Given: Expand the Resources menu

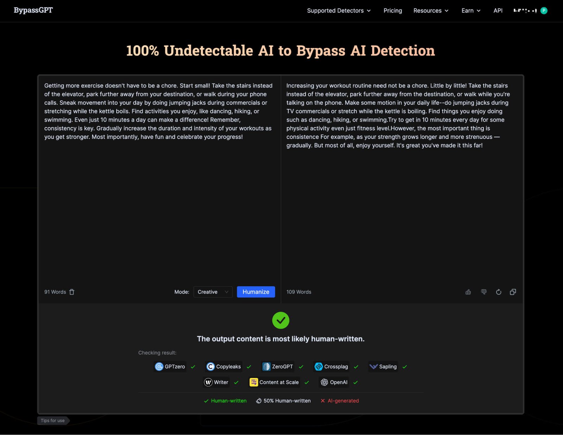Looking at the screenshot, I should point(431,11).
